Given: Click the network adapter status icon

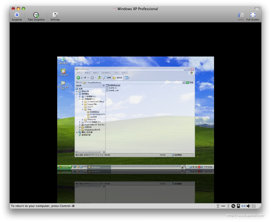Looking at the screenshot, I should pyautogui.click(x=243, y=206).
